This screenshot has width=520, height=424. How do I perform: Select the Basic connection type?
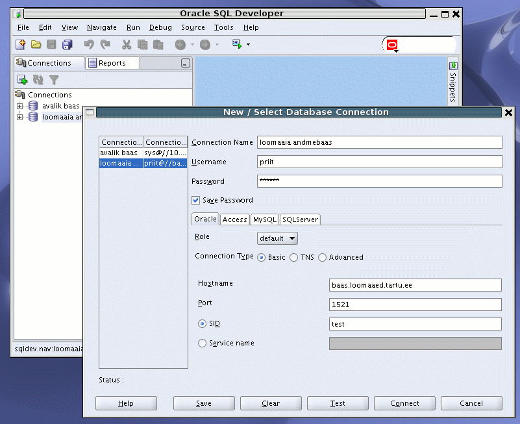(x=262, y=258)
